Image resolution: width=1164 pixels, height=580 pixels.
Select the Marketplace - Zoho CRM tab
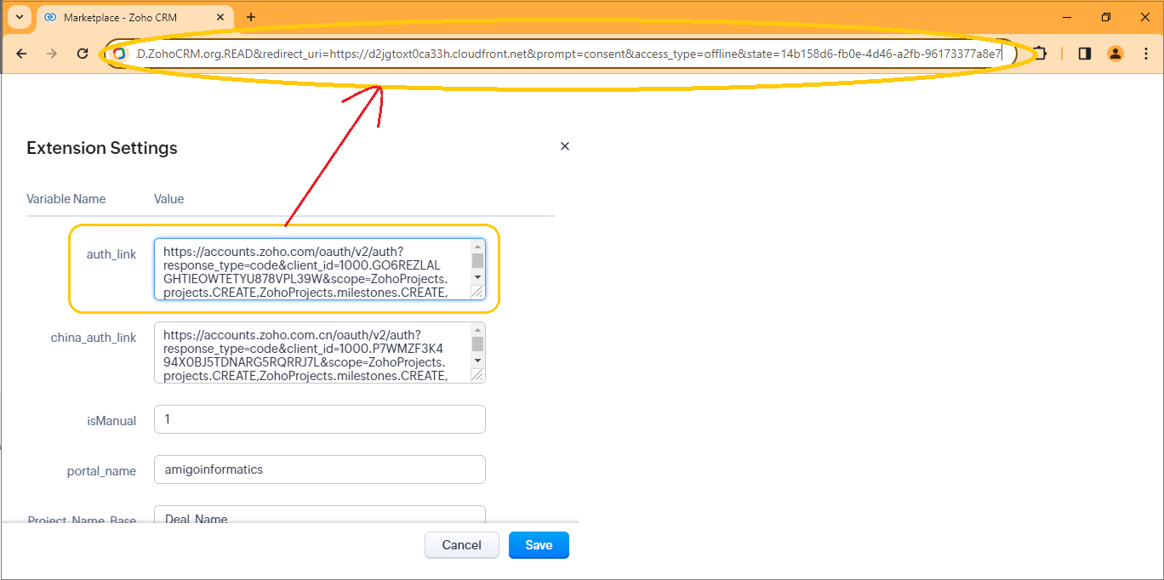(134, 17)
